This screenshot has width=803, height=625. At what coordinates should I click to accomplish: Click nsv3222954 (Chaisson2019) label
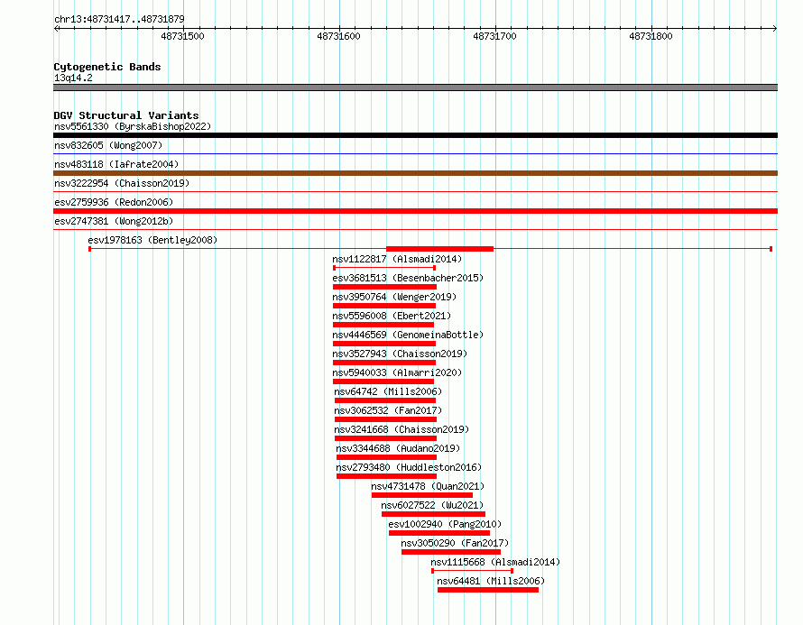[122, 183]
